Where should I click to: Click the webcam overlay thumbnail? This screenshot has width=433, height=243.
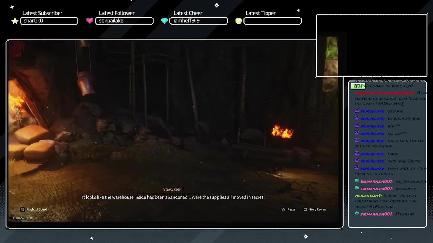point(371,46)
